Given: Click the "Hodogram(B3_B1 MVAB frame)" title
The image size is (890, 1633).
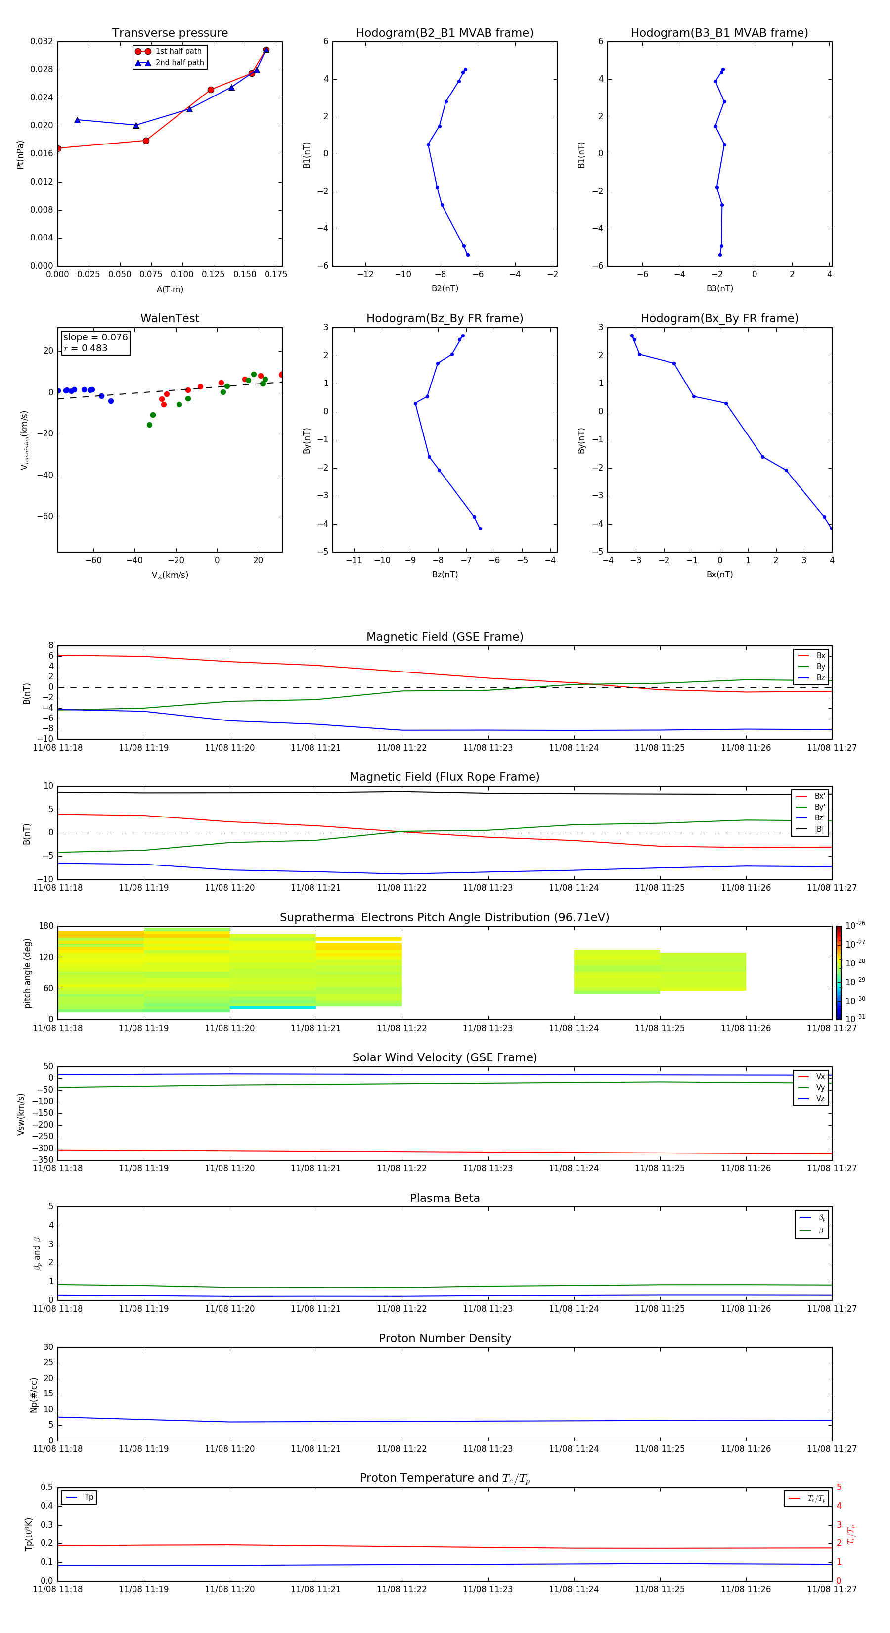Looking at the screenshot, I should pos(719,33).
